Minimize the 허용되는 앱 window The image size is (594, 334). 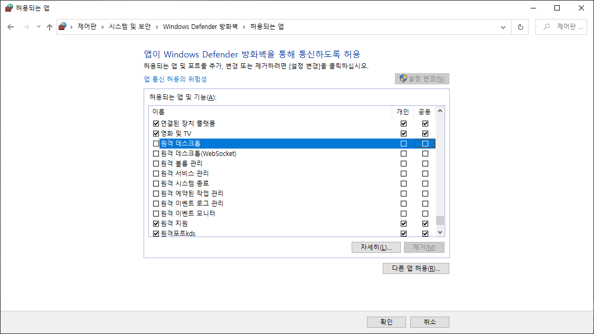(533, 8)
